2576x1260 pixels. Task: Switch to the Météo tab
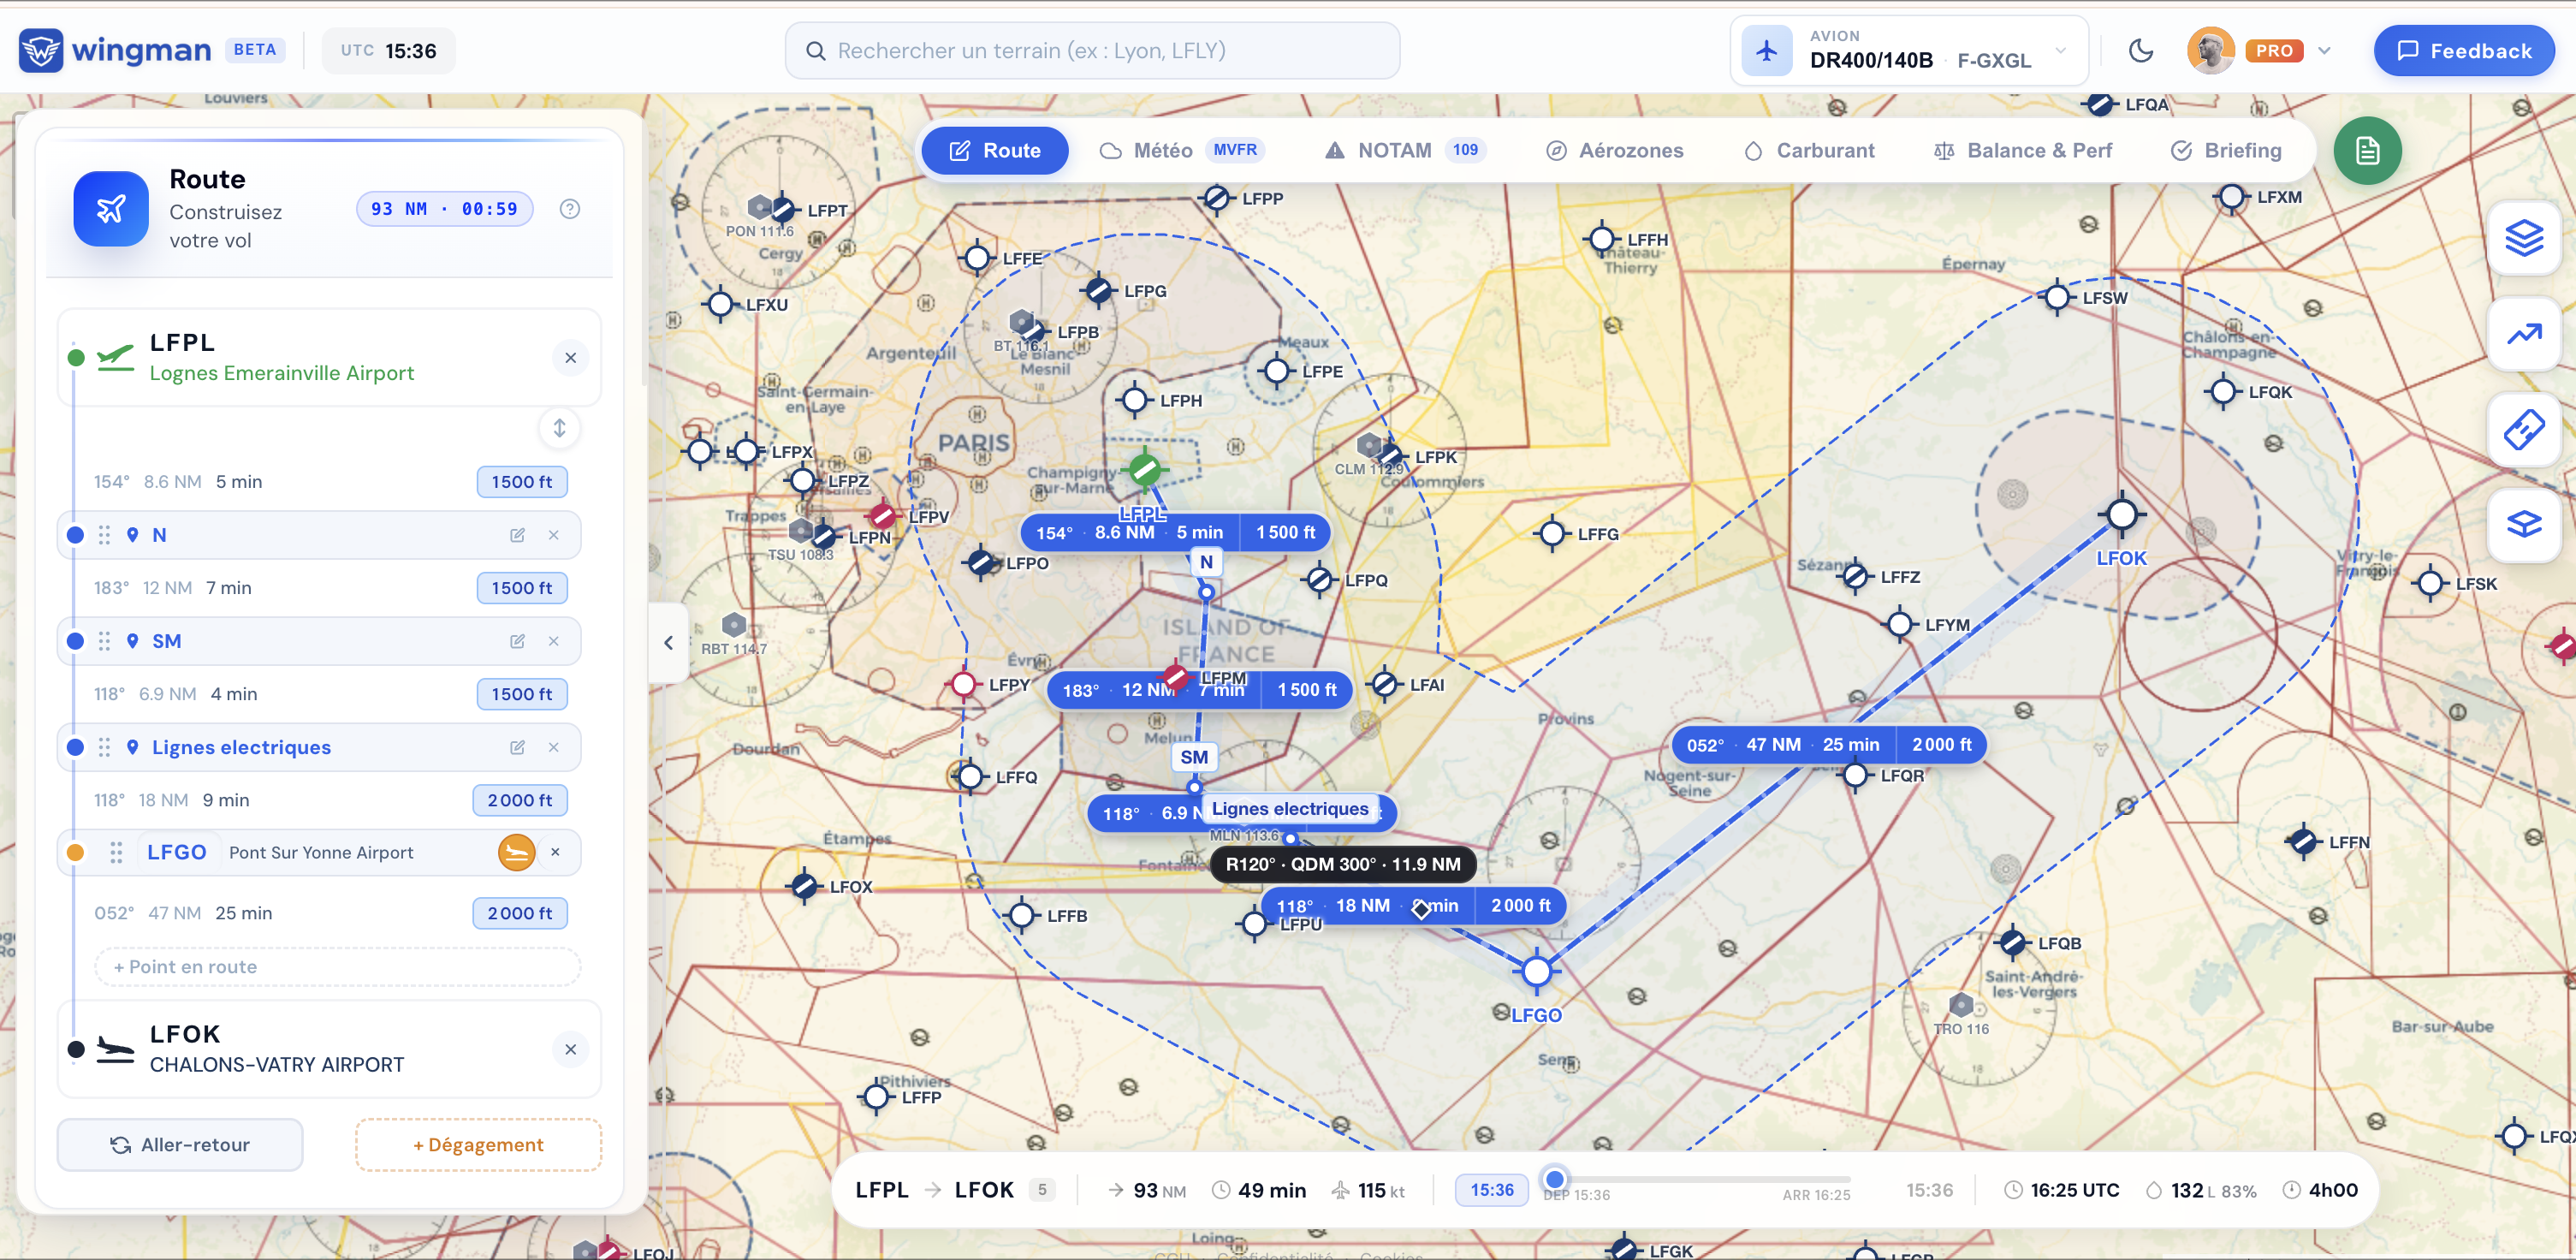pyautogui.click(x=1182, y=151)
